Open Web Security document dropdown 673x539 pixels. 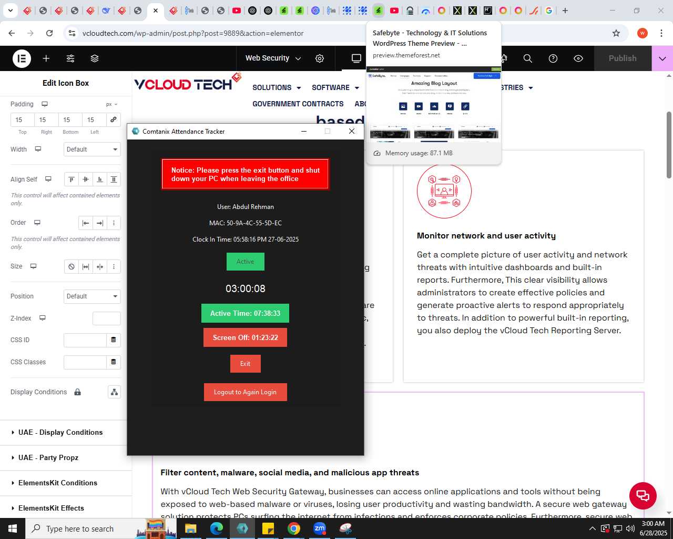tap(273, 58)
